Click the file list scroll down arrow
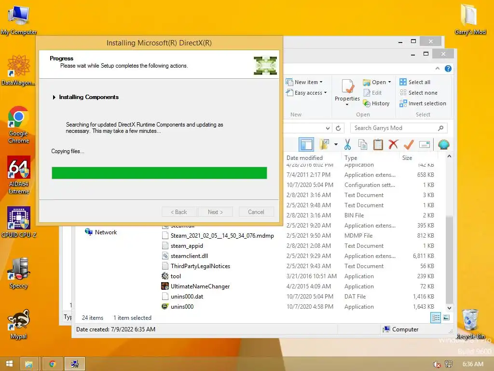 449,308
